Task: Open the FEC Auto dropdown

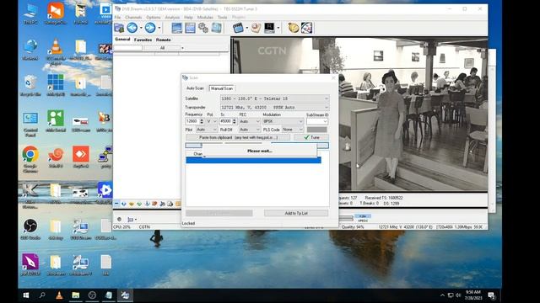Action: point(250,121)
